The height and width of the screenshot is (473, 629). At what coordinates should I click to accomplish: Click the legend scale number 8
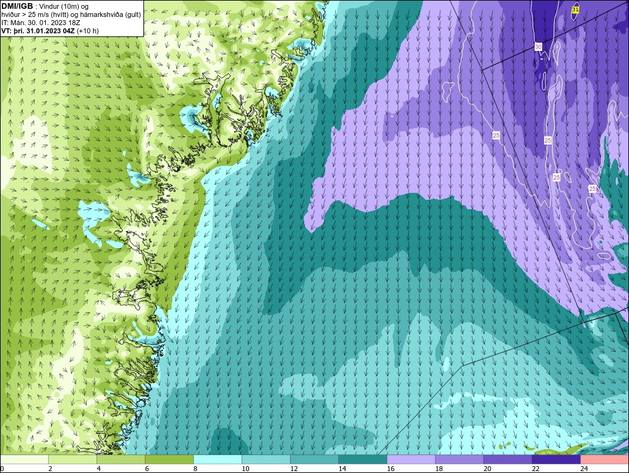(196, 469)
